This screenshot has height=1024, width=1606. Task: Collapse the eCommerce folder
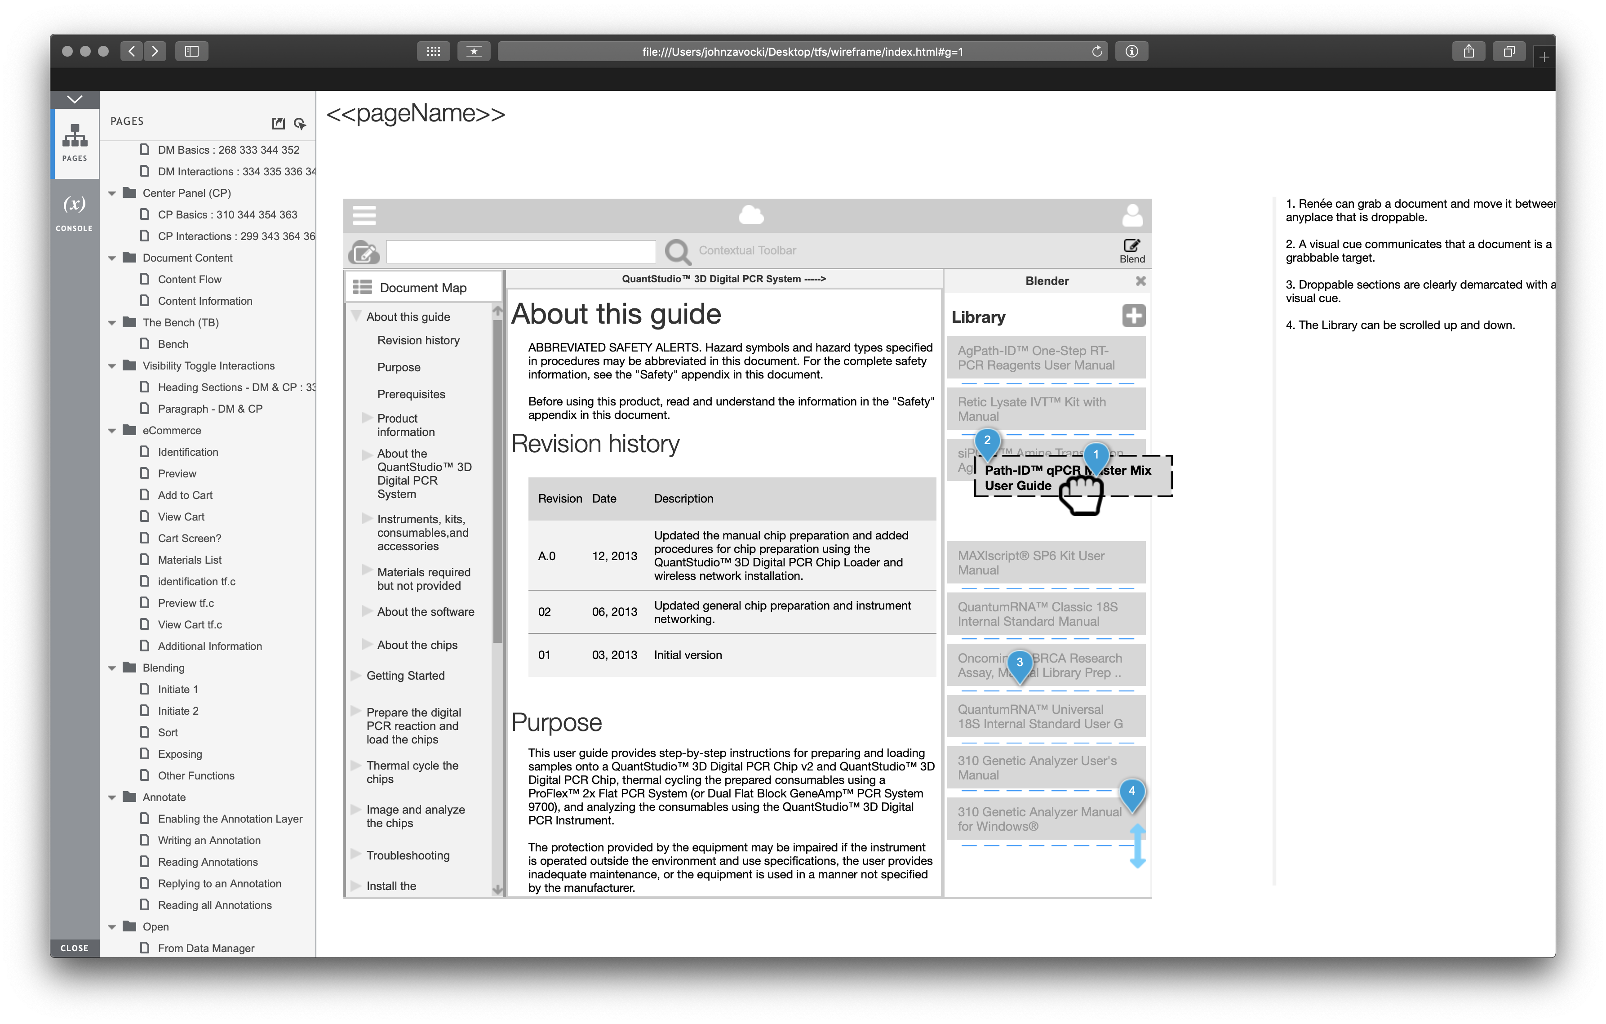[x=112, y=431]
